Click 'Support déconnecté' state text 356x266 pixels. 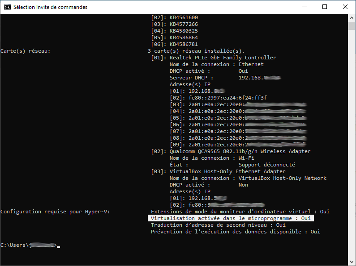(267, 165)
